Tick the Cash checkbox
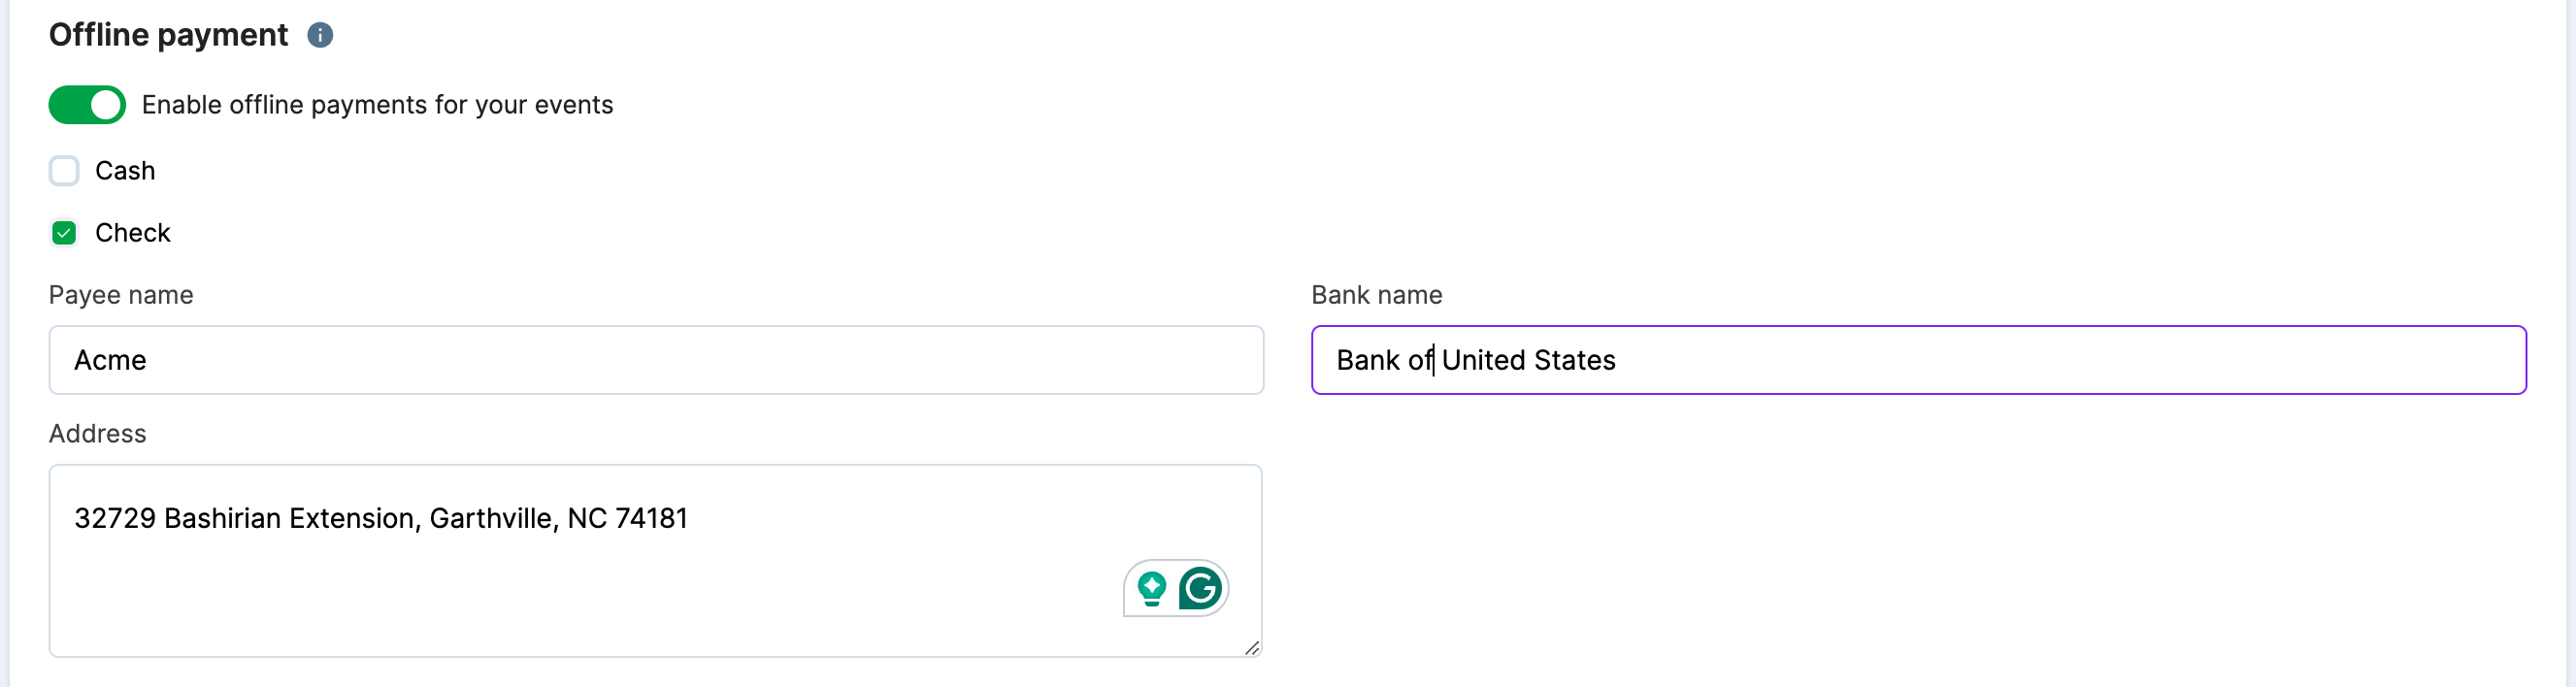This screenshot has height=687, width=2576. [x=64, y=171]
